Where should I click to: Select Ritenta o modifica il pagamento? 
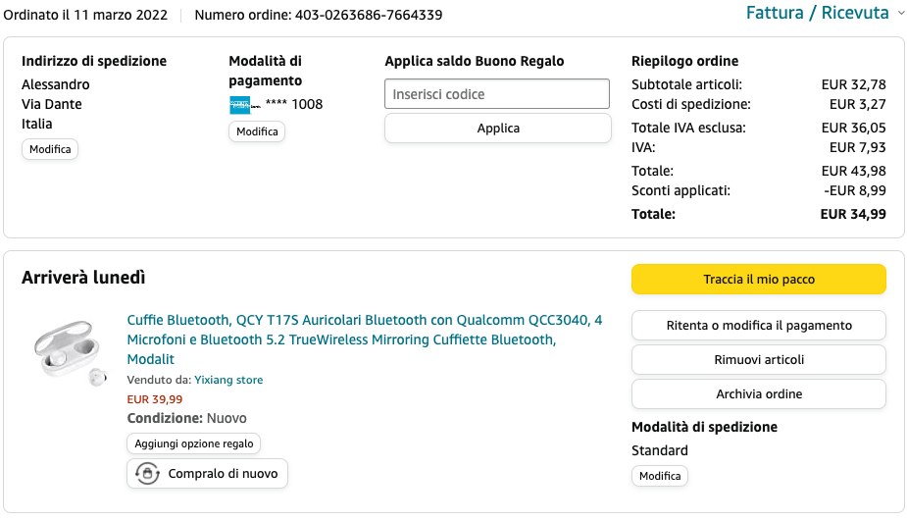click(x=759, y=326)
